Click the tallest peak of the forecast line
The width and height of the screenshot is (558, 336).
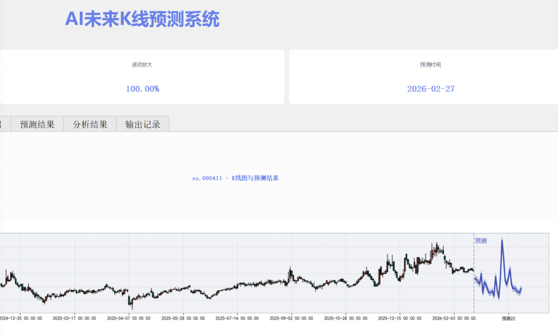502,241
